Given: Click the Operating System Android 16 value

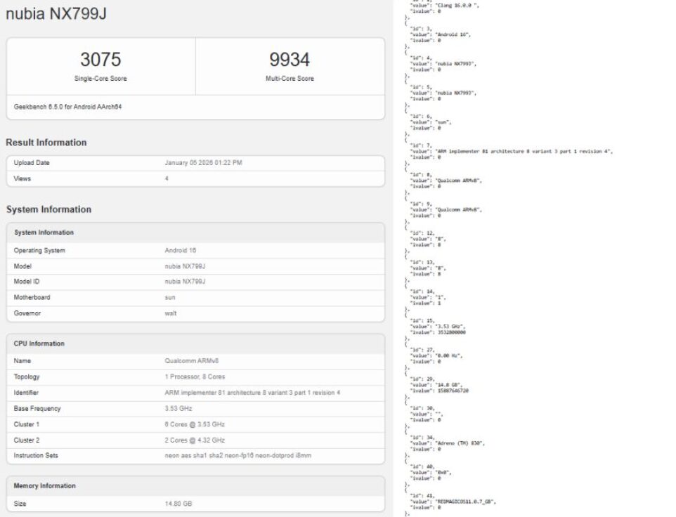Looking at the screenshot, I should 181,251.
